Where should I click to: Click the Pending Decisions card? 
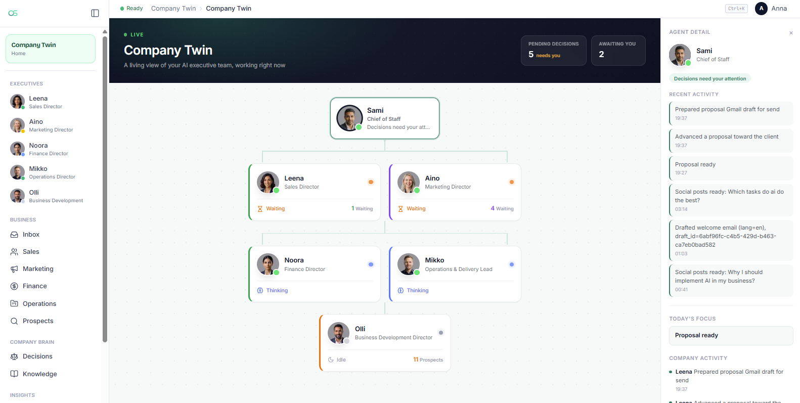pos(554,51)
